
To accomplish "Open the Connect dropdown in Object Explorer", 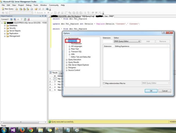I will pyautogui.click(x=5, y=19).
